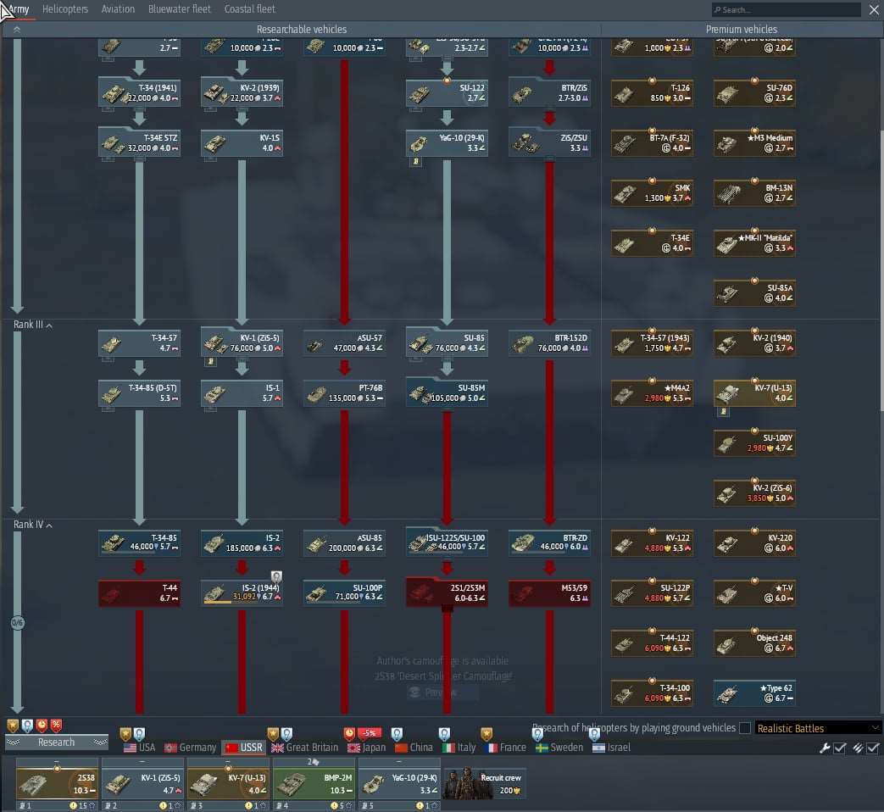The height and width of the screenshot is (812, 884).
Task: Click the red clock badge above Research
Action: 42,726
